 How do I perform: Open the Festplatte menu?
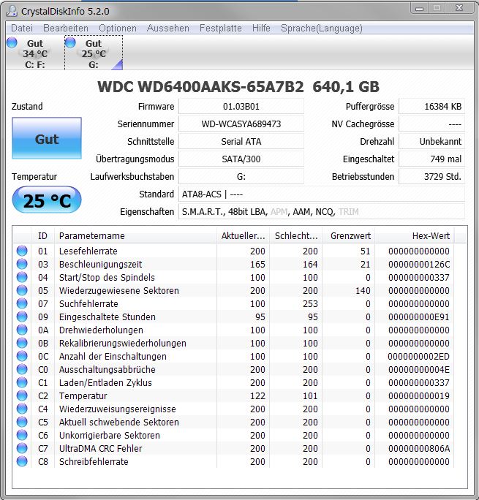pyautogui.click(x=221, y=28)
